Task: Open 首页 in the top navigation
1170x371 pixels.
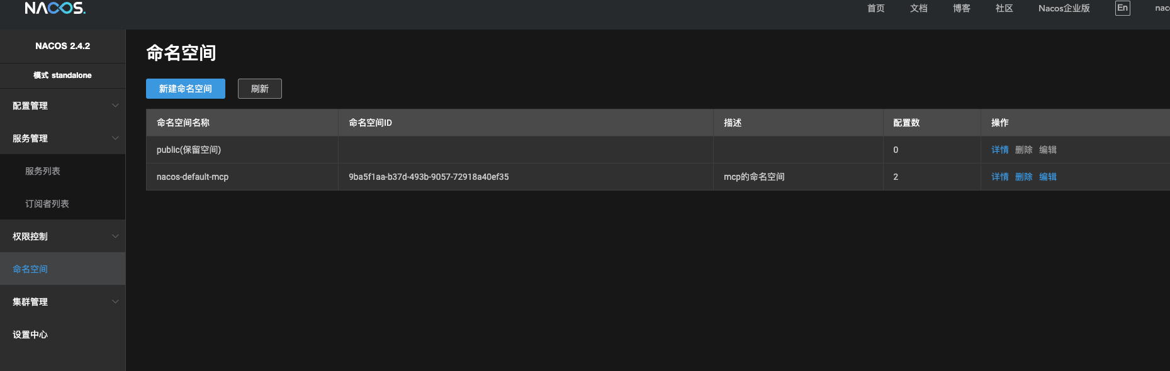Action: tap(876, 8)
